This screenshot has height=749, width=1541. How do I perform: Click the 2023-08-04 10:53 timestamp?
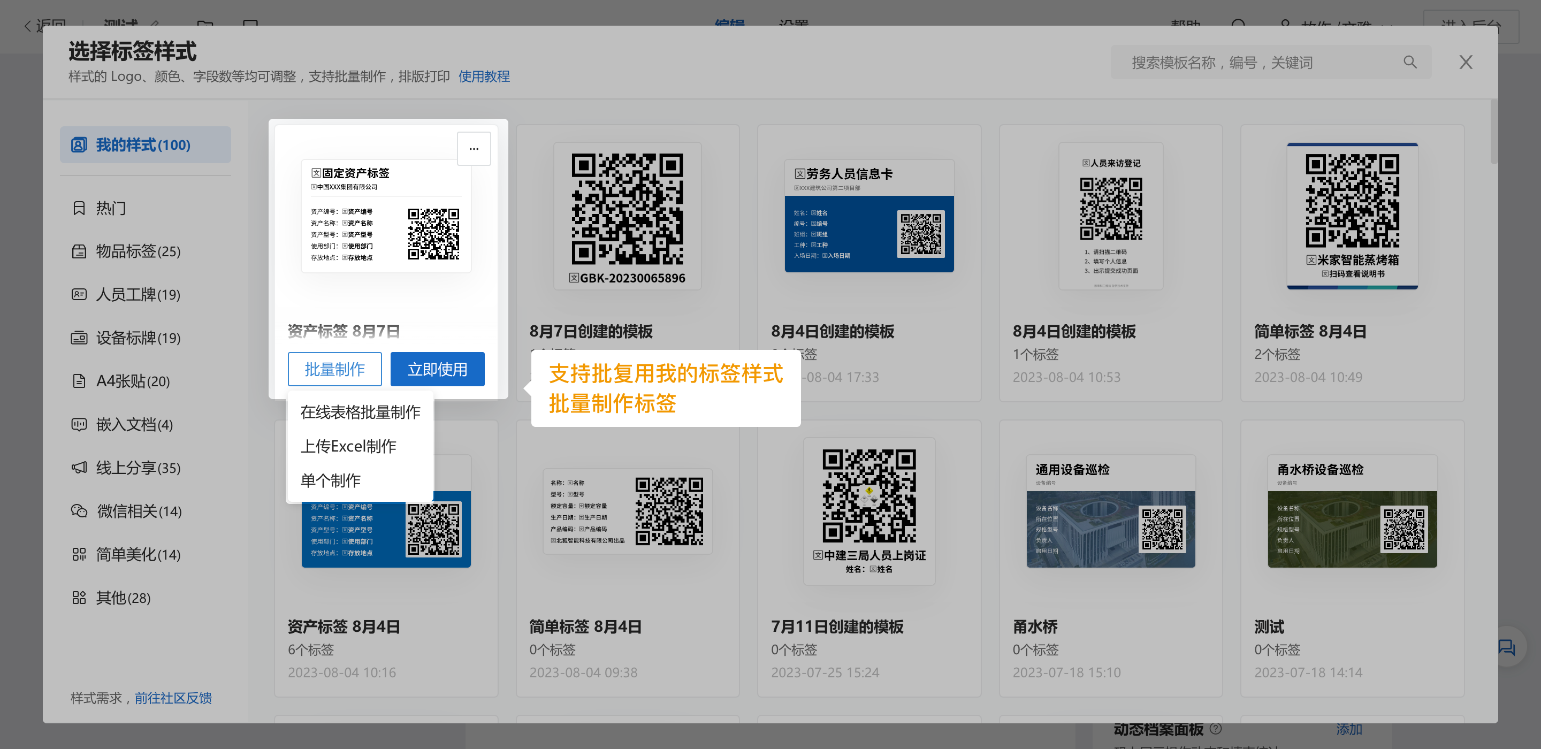pyautogui.click(x=1066, y=377)
